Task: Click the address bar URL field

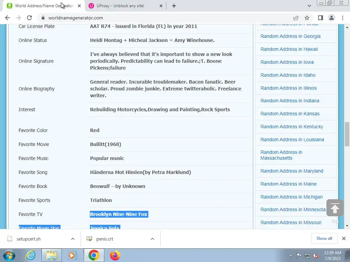Action: [165, 18]
